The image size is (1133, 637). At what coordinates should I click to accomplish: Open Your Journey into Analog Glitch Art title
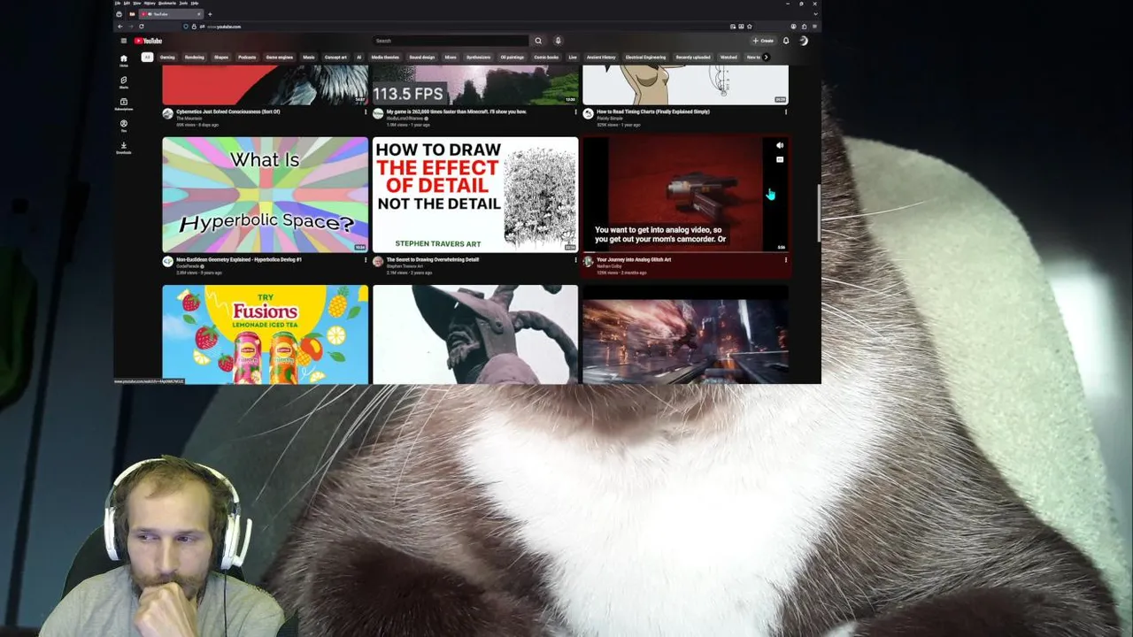tap(634, 259)
